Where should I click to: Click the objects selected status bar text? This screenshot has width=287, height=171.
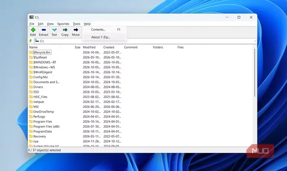click(x=45, y=150)
